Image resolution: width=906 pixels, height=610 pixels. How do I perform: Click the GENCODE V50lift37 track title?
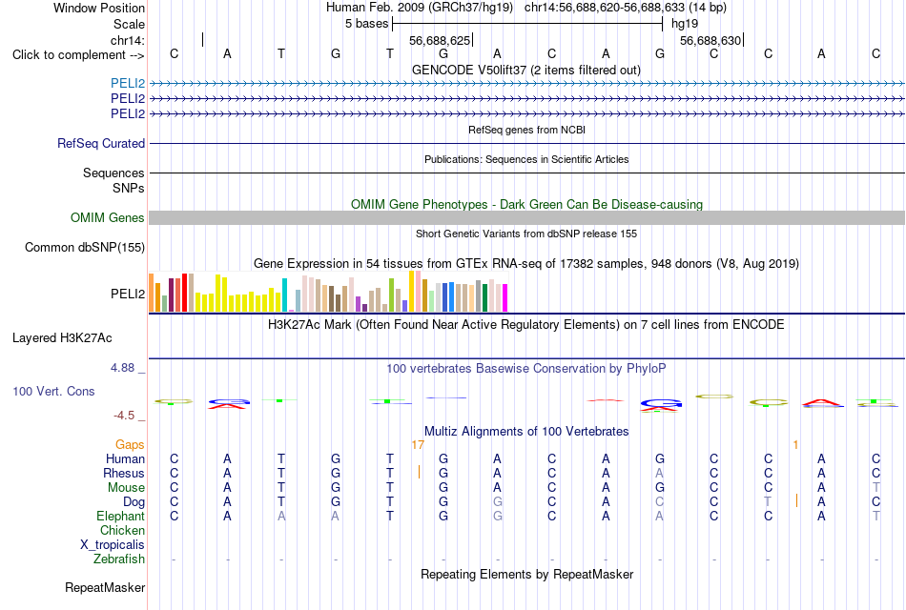pos(526,70)
